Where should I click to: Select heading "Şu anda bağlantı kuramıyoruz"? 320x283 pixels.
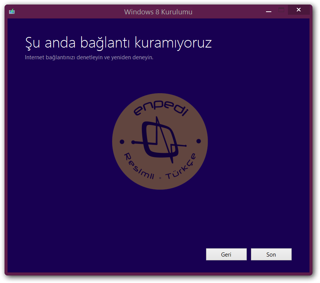pos(118,43)
